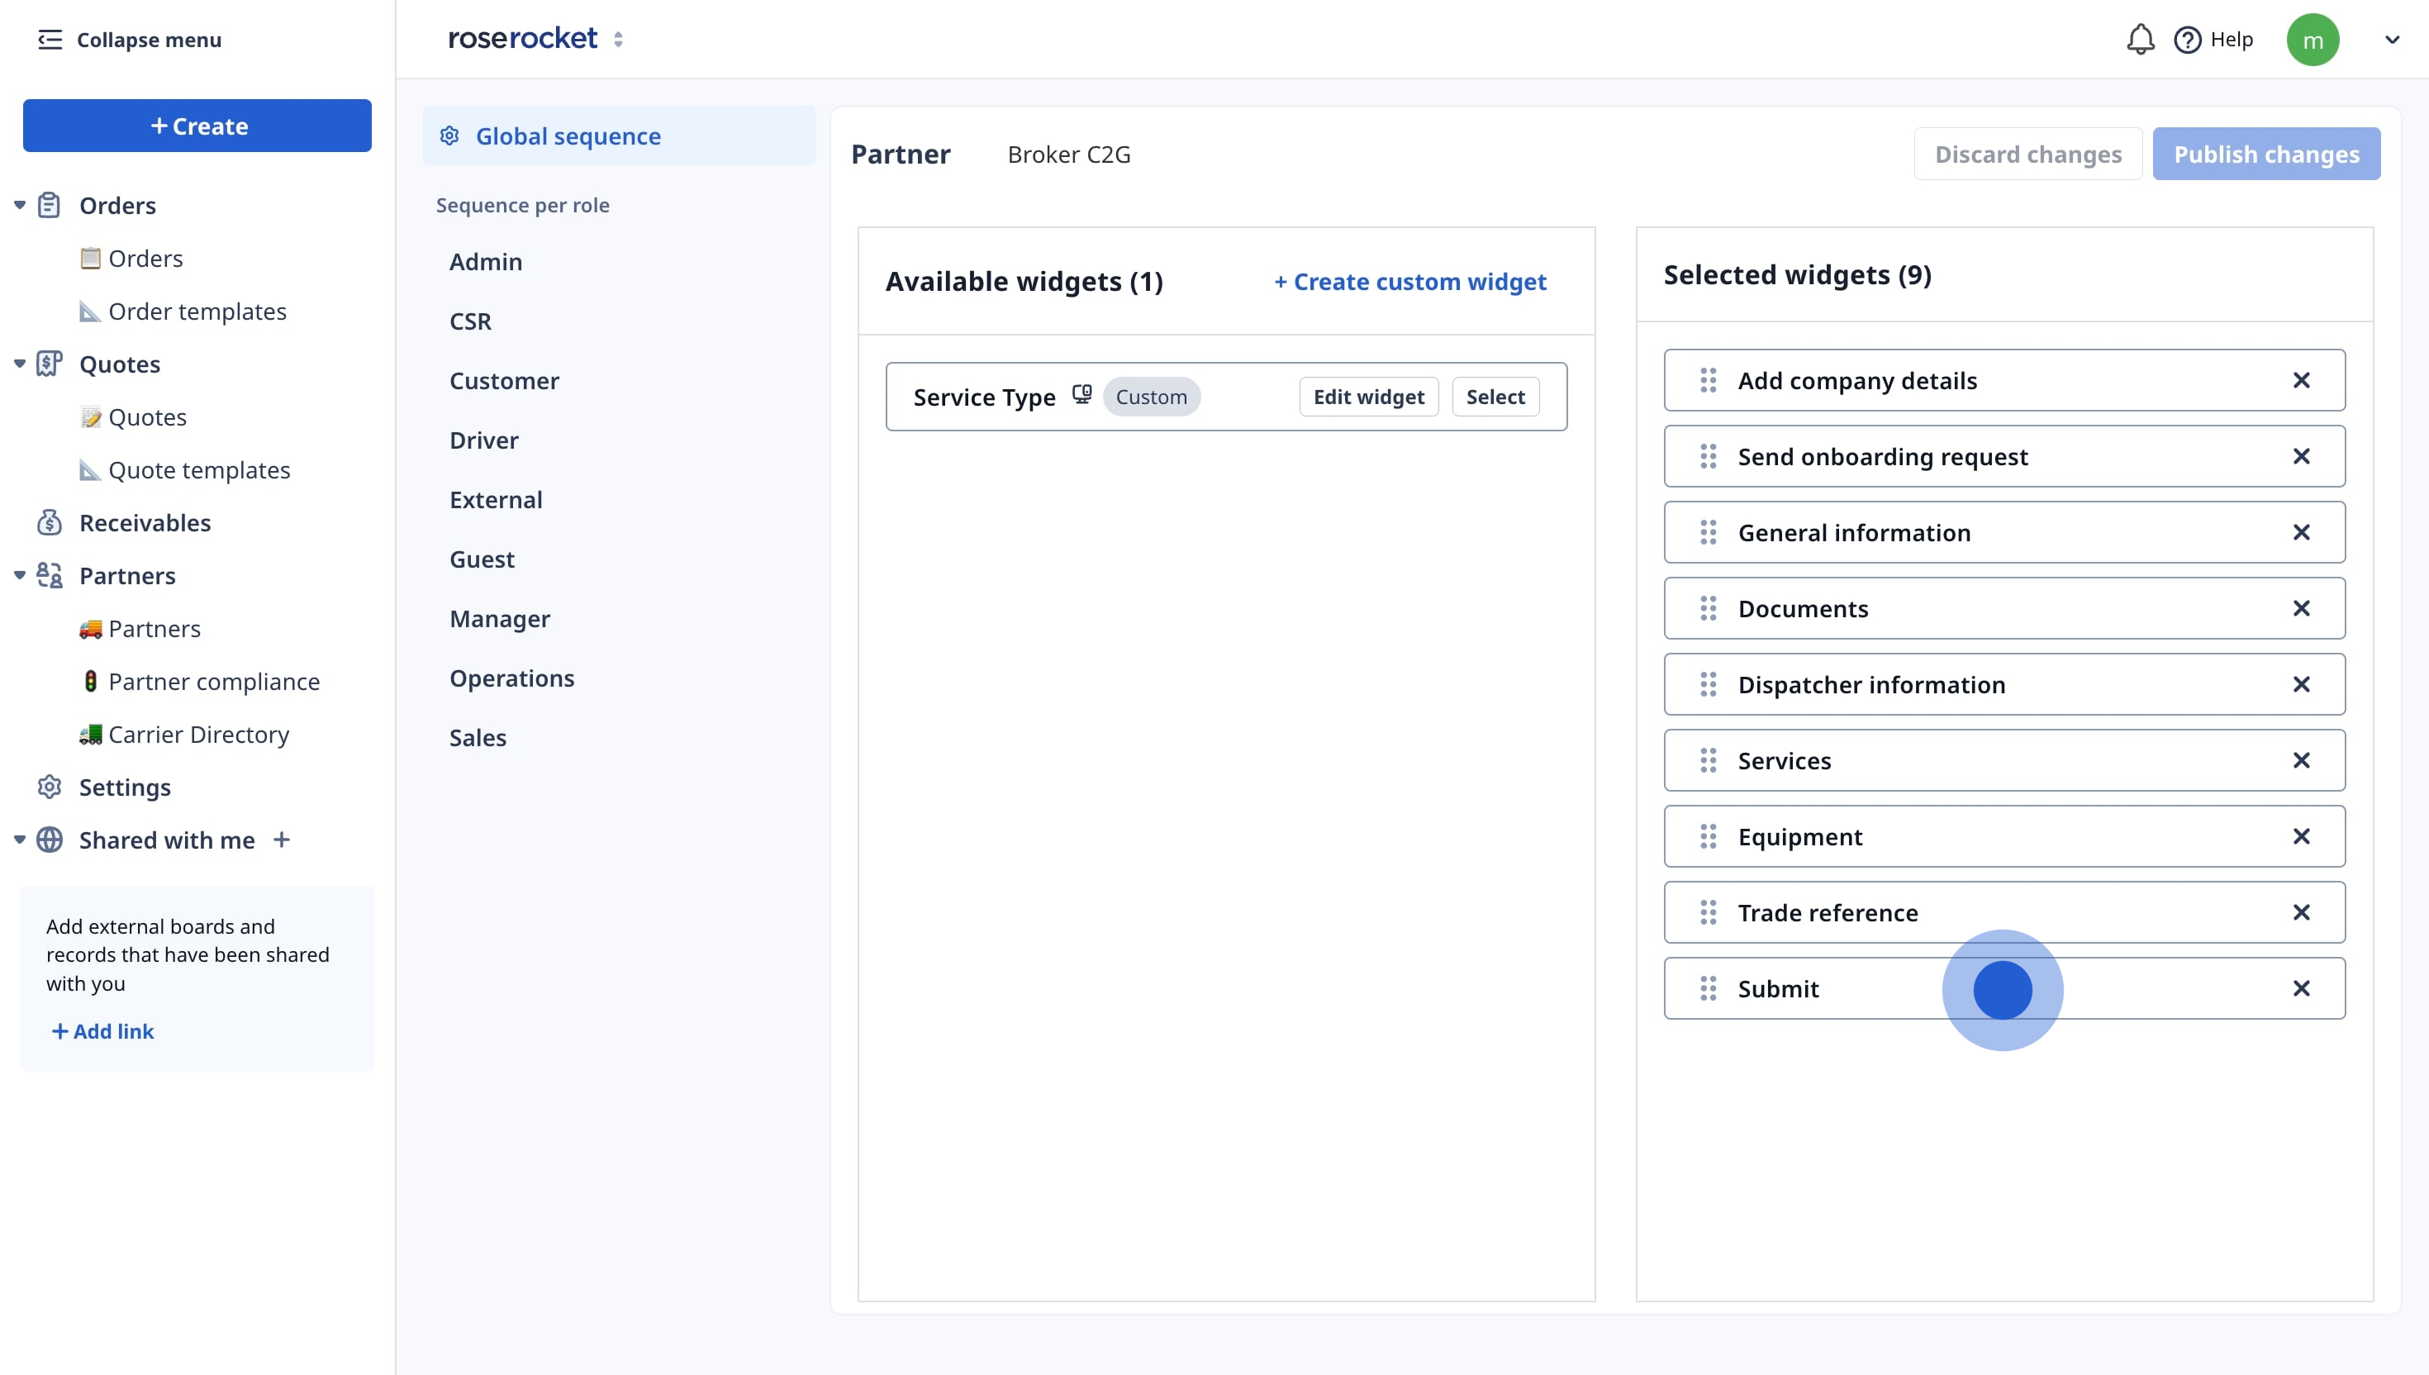Image resolution: width=2429 pixels, height=1375 pixels.
Task: Click Create custom widget link
Action: [1409, 282]
